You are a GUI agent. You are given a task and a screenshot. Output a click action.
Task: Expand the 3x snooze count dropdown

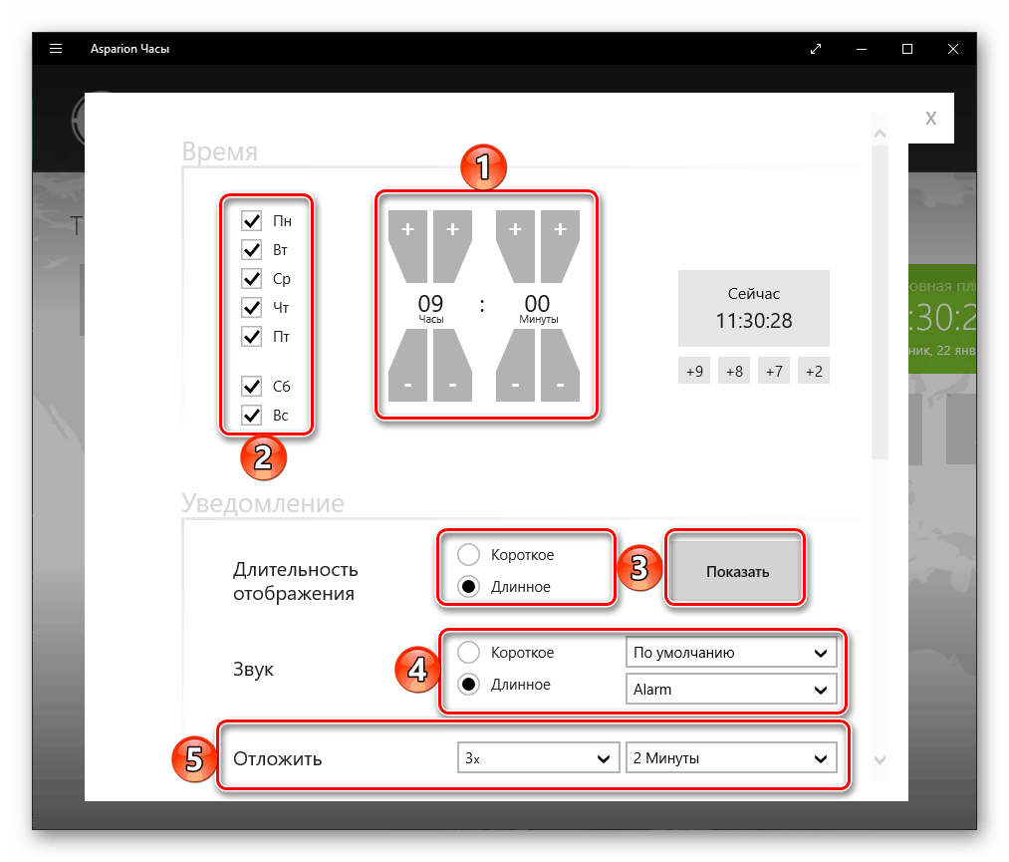coord(538,757)
